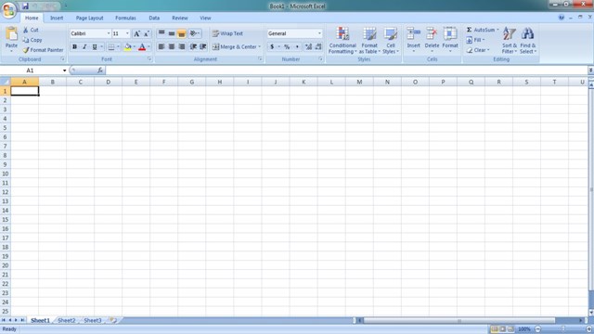Click the Paste clipboard icon
This screenshot has width=594, height=334.
11,34
